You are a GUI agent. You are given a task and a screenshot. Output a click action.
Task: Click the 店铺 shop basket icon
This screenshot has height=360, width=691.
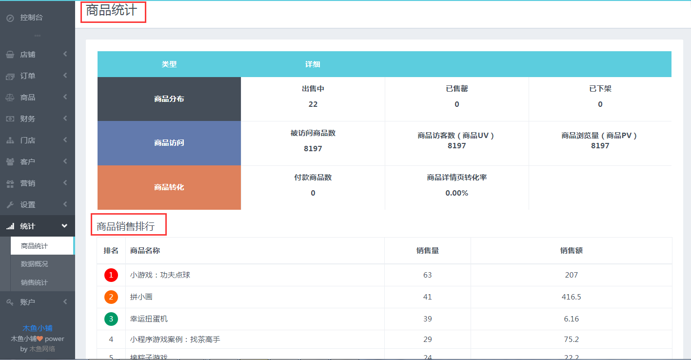10,55
